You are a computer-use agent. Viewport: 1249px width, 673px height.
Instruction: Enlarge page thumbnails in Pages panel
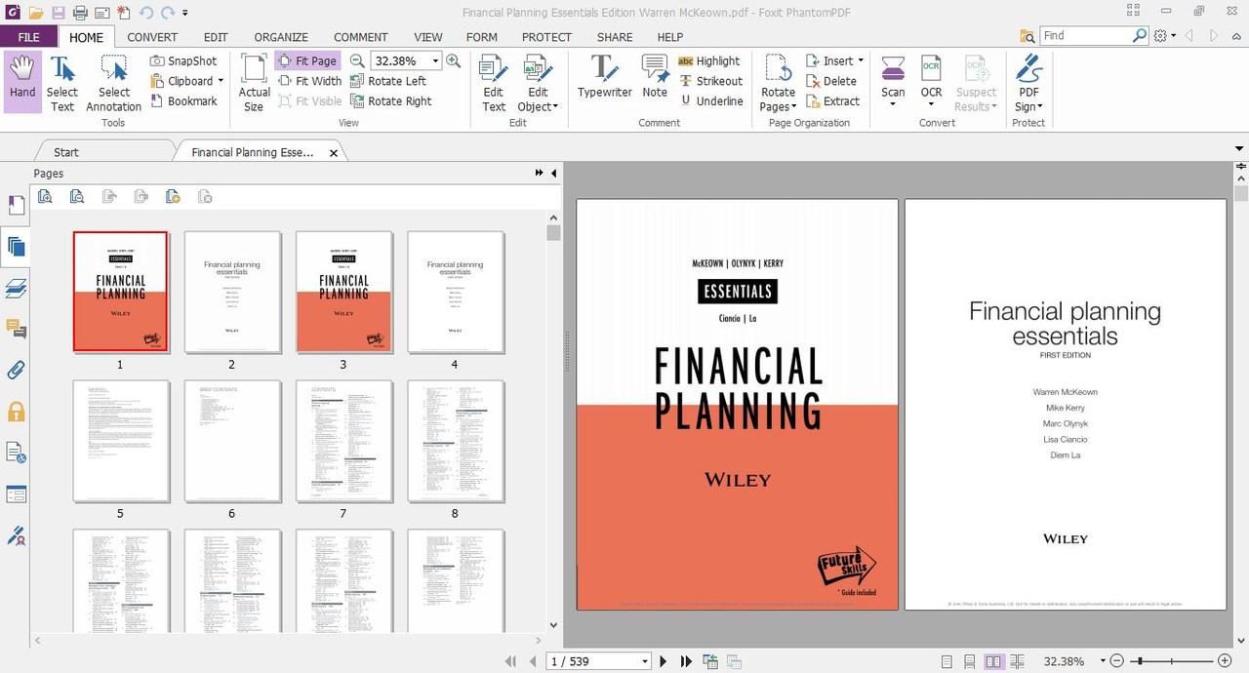pos(45,196)
